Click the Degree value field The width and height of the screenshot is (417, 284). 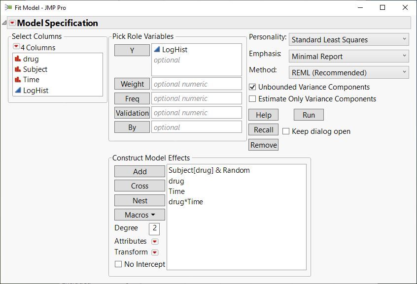[x=154, y=228]
